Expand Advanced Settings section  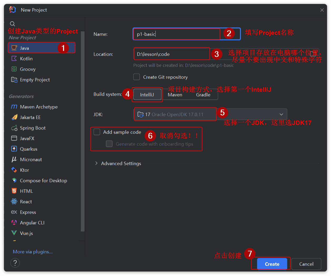96,163
